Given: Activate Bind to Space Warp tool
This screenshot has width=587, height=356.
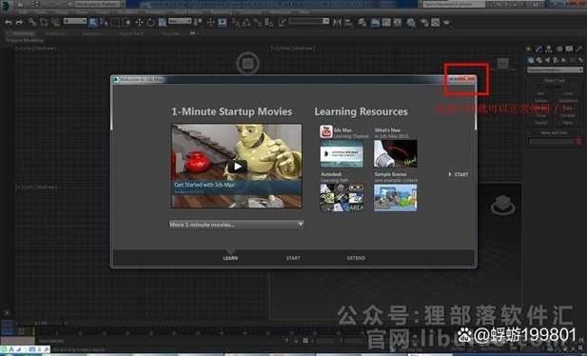Looking at the screenshot, I should (55, 23).
